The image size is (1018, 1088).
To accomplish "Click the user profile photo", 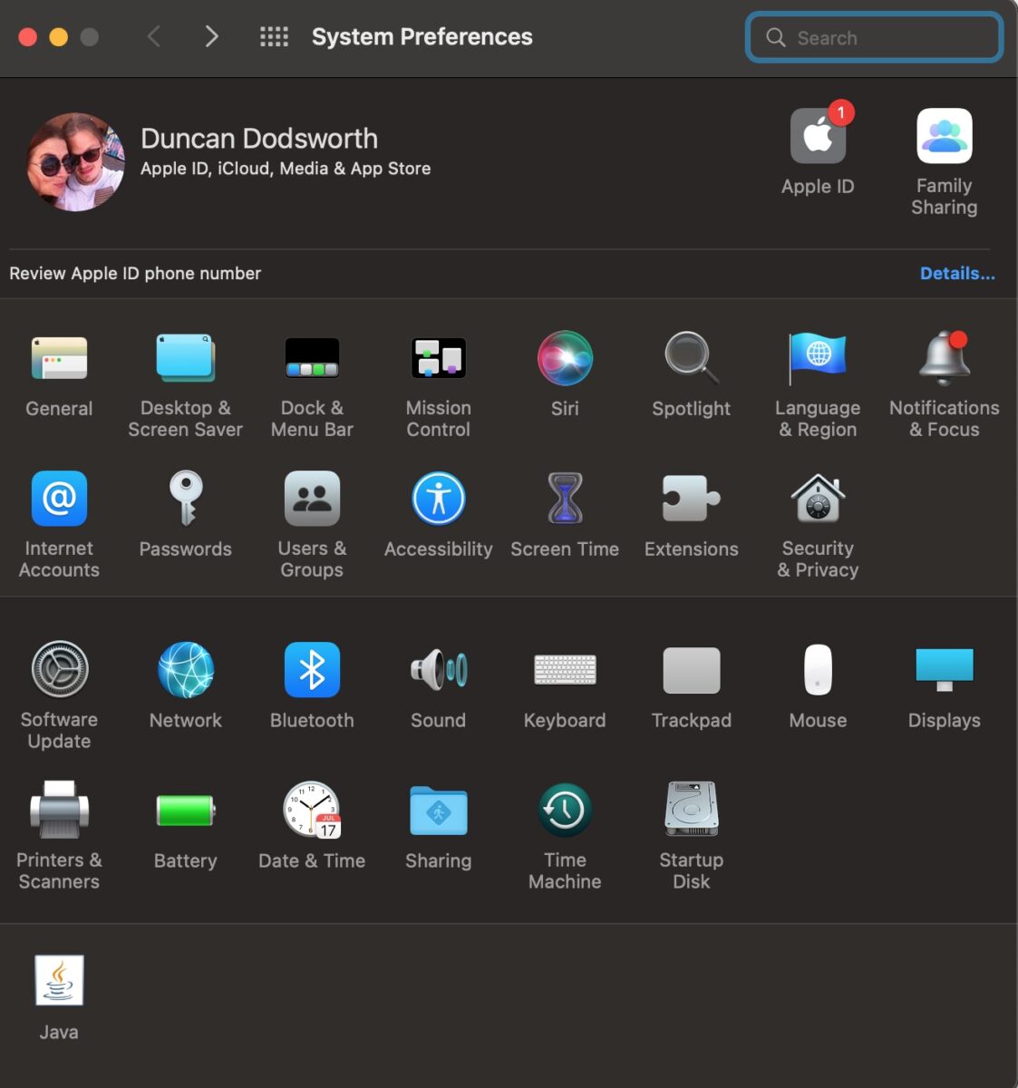I will tap(76, 162).
